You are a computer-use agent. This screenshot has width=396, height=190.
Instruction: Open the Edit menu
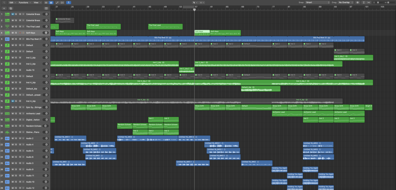[x=12, y=2]
